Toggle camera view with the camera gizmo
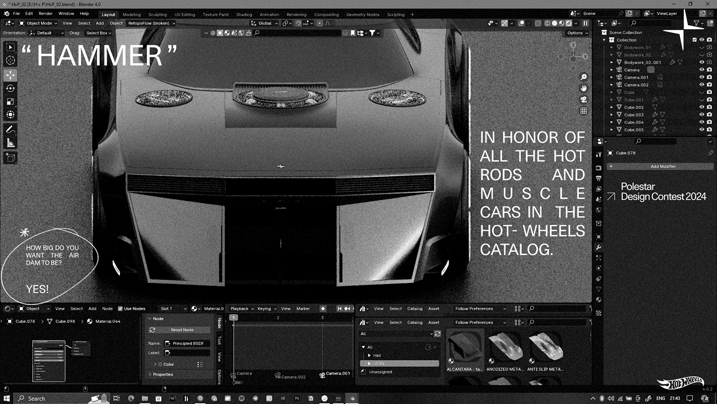717x404 pixels. (583, 99)
